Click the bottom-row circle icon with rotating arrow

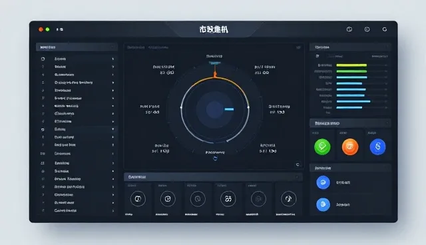click(x=288, y=199)
